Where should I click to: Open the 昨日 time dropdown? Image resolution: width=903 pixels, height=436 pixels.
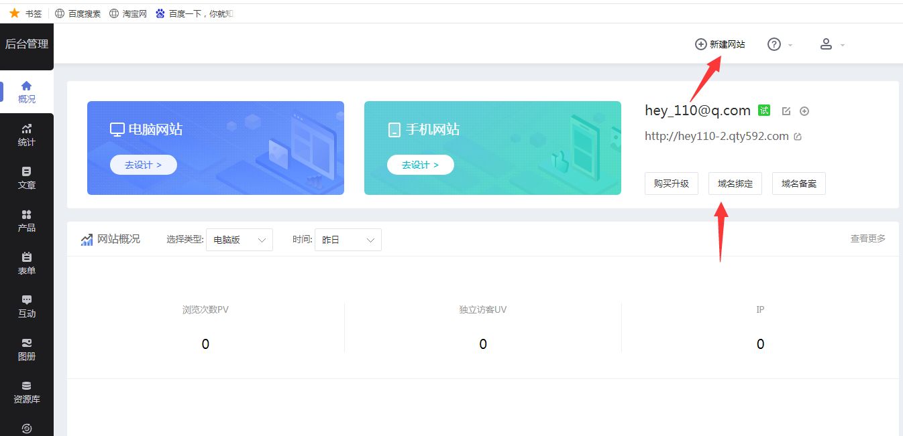[348, 239]
